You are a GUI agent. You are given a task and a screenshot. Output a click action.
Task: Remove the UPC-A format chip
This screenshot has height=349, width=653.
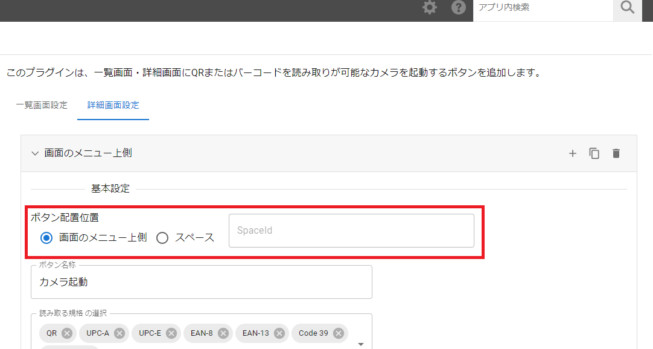coord(118,333)
